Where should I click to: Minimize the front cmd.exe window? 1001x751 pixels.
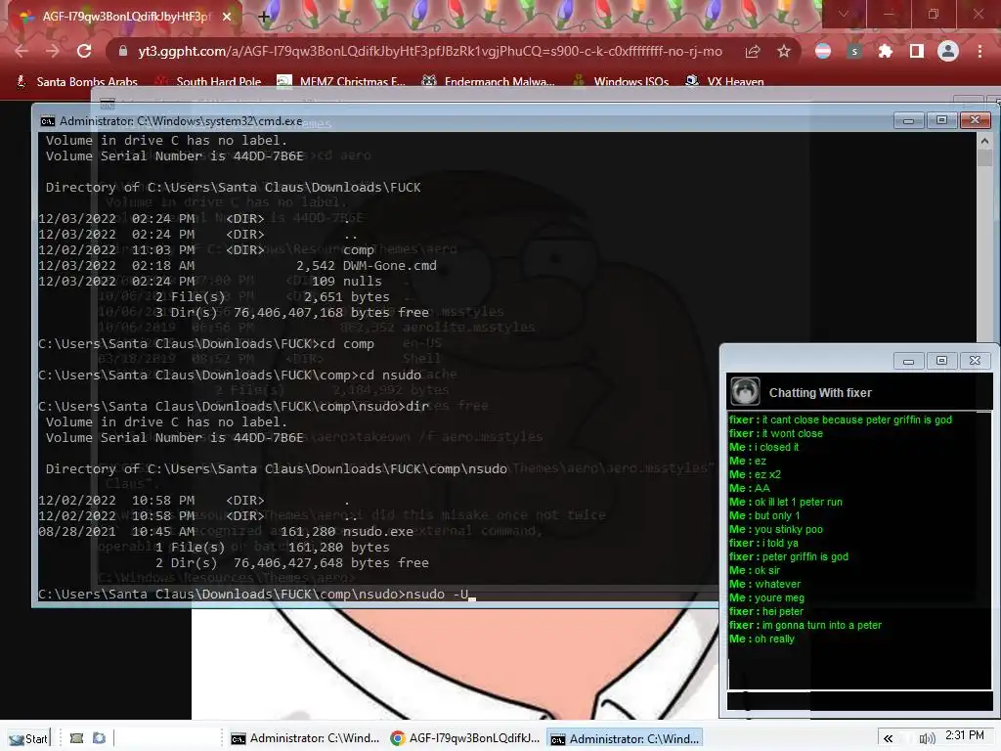(908, 120)
